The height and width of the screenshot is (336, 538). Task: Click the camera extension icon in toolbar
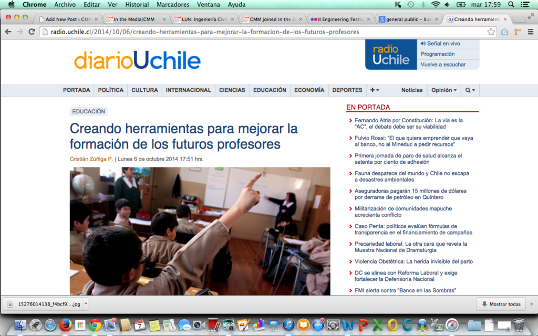pyautogui.click(x=504, y=31)
